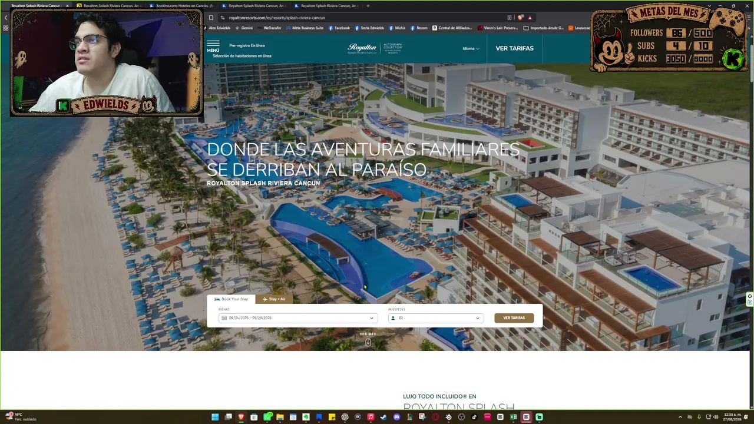The width and height of the screenshot is (754, 424).
Task: Click the gold VER TARIFAS booking button
Action: click(514, 318)
